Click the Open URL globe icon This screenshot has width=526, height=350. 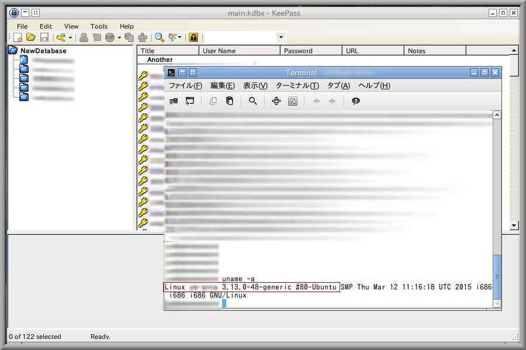coord(110,37)
